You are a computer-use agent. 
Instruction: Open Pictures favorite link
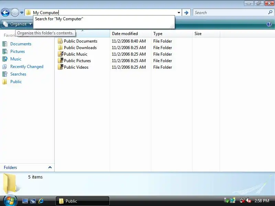tap(18, 51)
